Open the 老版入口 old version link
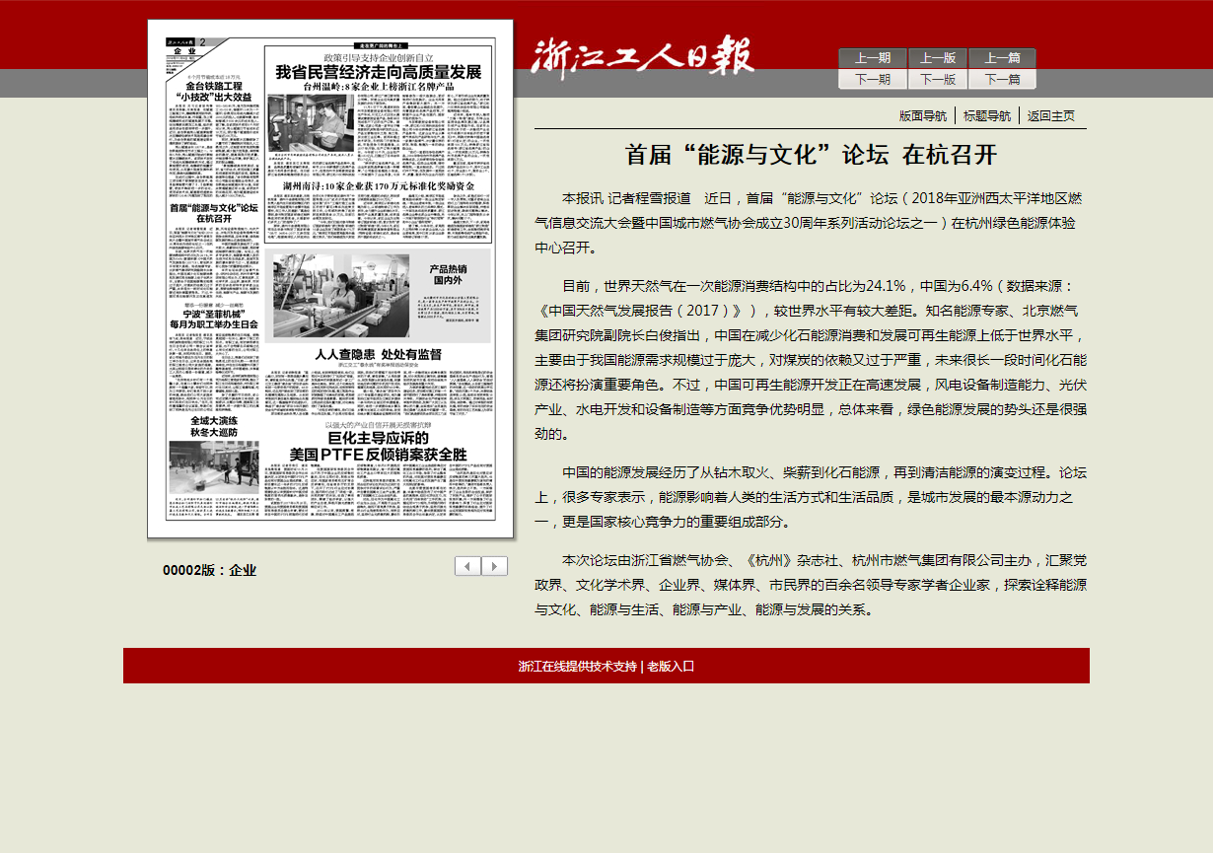1213x853 pixels. (671, 666)
